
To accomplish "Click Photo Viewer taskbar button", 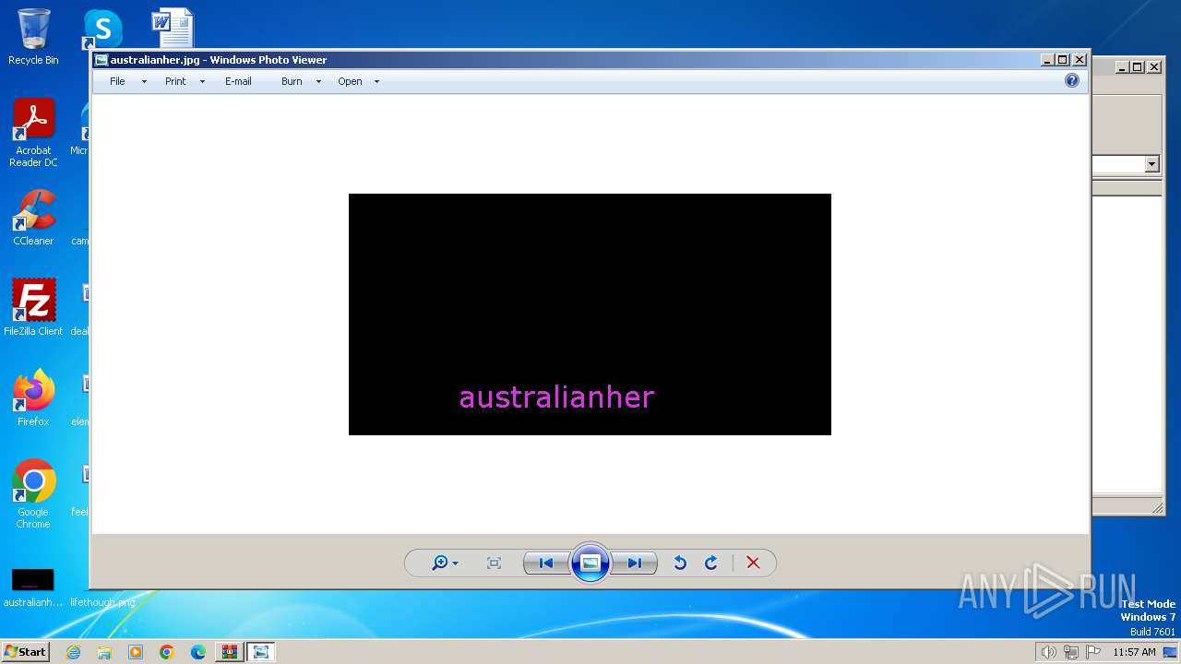I will click(261, 652).
